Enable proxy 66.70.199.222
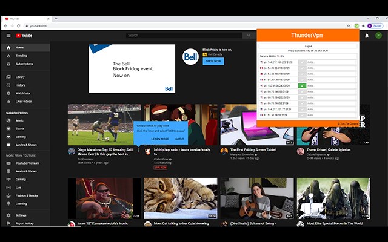Screen dimensions: 388x242 [302, 97]
